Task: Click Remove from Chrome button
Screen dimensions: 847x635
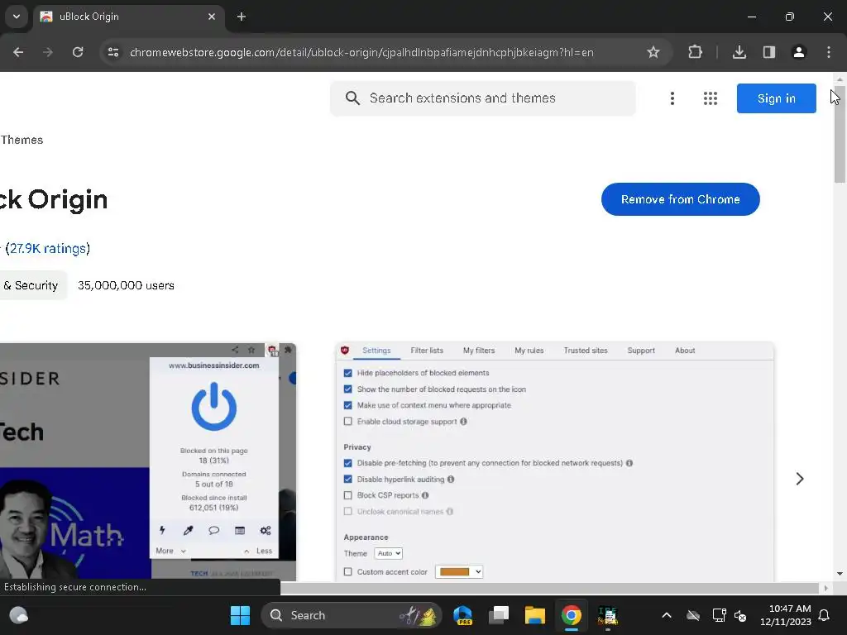Action: click(680, 199)
